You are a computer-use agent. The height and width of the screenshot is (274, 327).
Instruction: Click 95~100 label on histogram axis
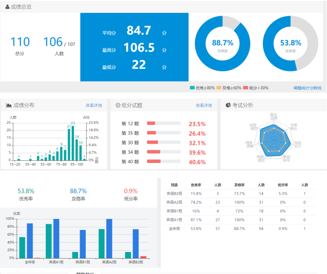(77, 164)
